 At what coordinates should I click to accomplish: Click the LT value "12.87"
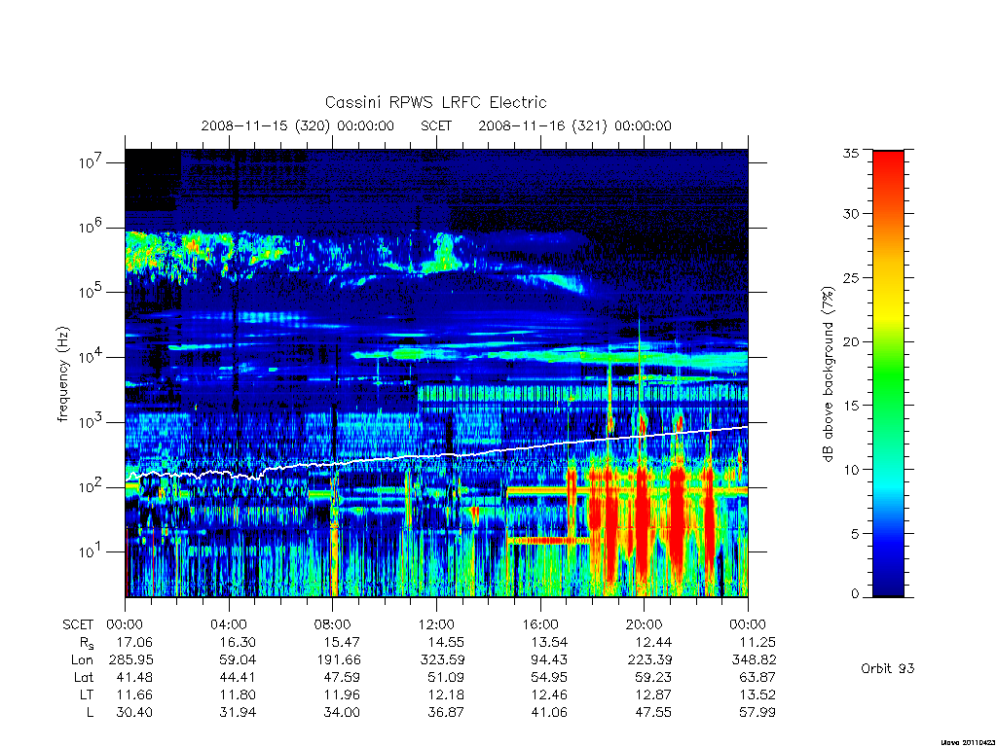coord(653,694)
